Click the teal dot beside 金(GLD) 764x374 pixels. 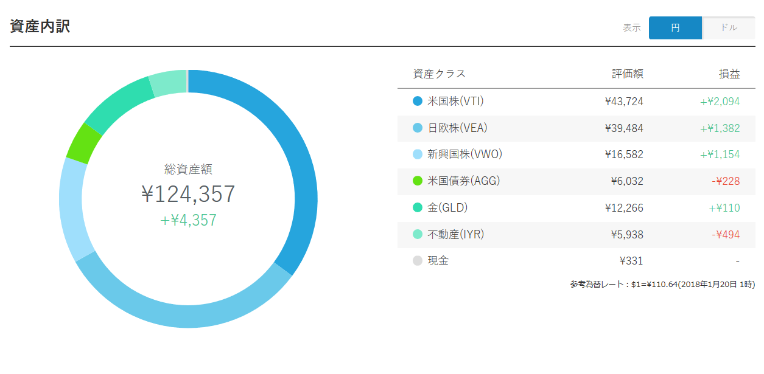tap(417, 208)
